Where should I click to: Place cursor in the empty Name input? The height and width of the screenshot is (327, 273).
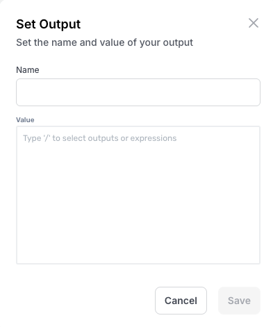pyautogui.click(x=138, y=92)
